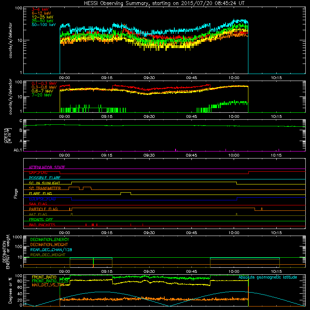
Task: Click the SAA_FLAG label
Action: [38, 204]
